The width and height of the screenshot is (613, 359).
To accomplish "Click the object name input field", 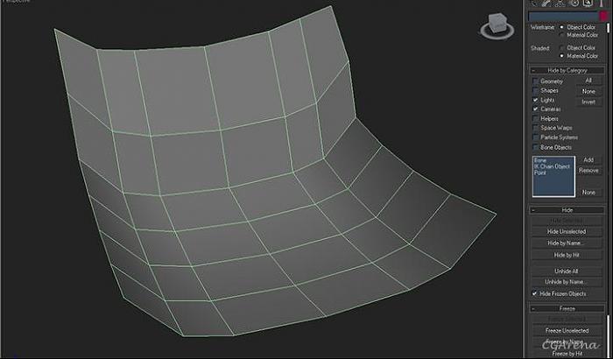I will pos(563,16).
